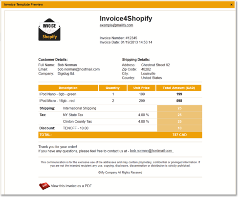Click the Invoice Shopify envelope logo
Viewport: 238px width, 197px height.
point(49,29)
